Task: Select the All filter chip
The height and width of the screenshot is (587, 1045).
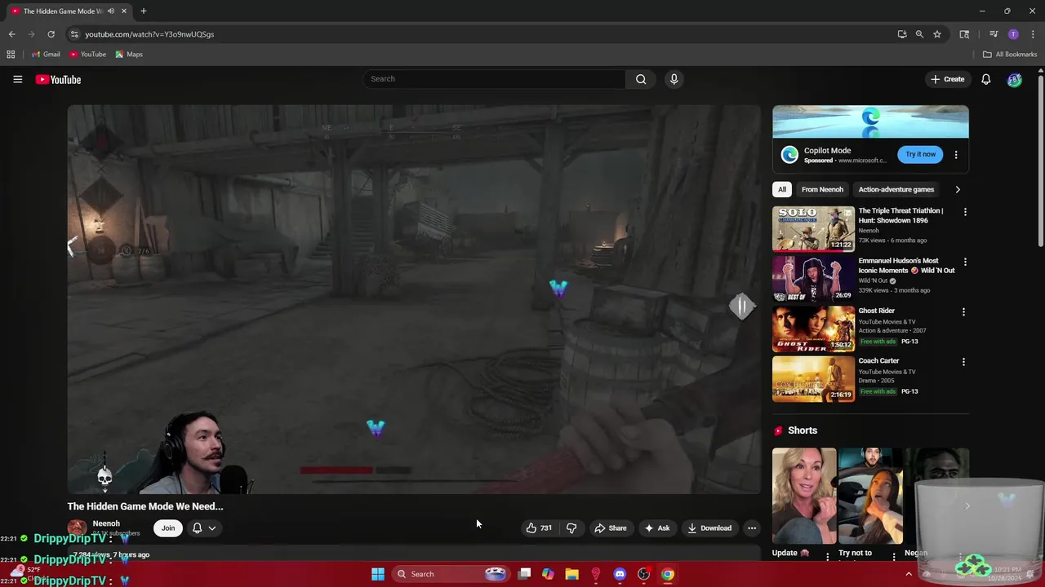Action: pyautogui.click(x=781, y=189)
